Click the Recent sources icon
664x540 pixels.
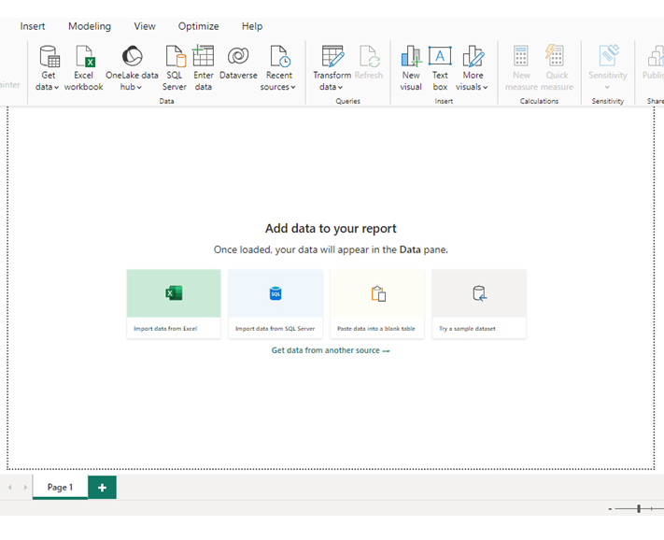click(x=280, y=56)
